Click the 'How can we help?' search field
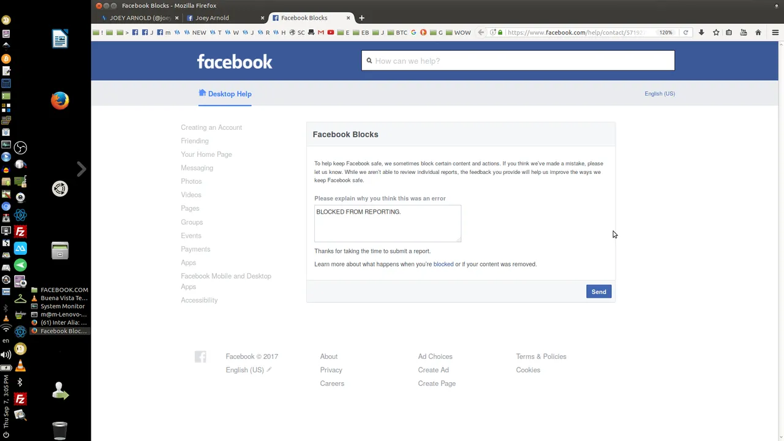784x441 pixels. [518, 61]
